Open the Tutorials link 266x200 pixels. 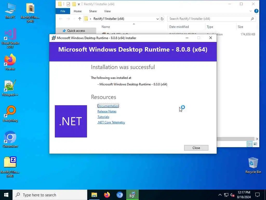pos(103,117)
